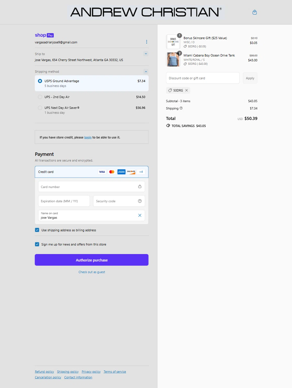Click the Discover card icon

(x=131, y=172)
